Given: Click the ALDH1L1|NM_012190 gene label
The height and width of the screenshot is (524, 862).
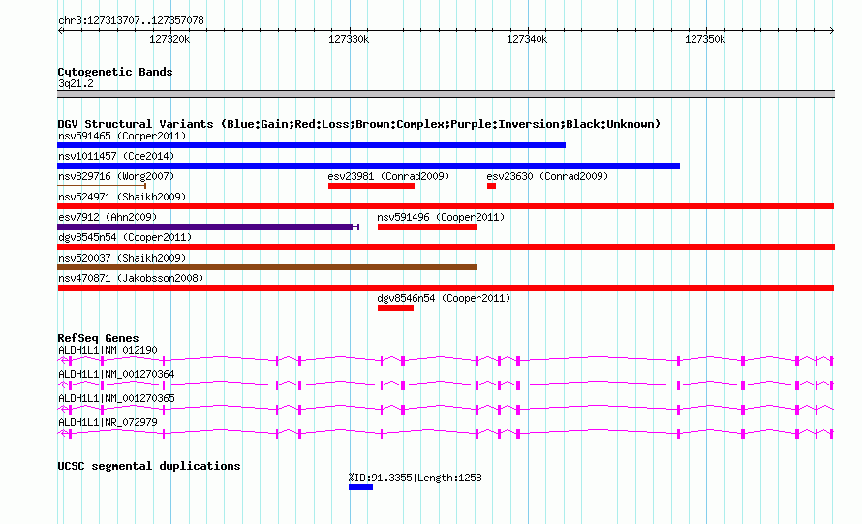Looking at the screenshot, I should coord(108,350).
